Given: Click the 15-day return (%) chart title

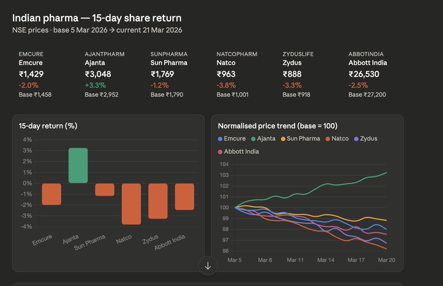Looking at the screenshot, I should [x=48, y=126].
